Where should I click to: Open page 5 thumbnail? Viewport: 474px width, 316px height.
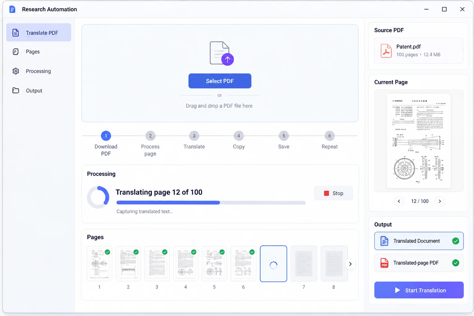click(x=214, y=264)
